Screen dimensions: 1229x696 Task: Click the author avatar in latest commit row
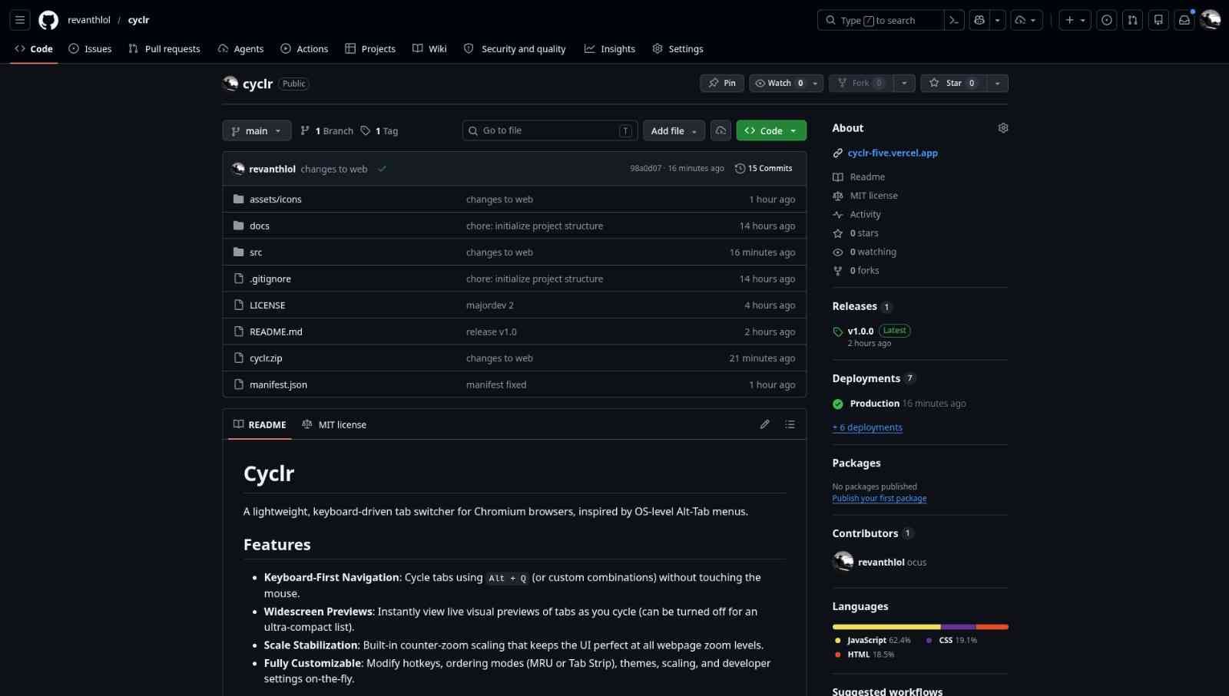click(x=238, y=169)
